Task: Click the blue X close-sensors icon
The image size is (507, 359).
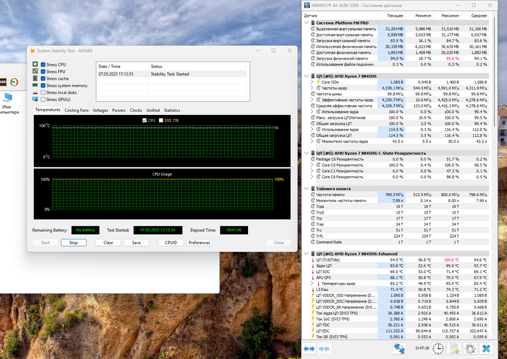Action: tap(486, 349)
